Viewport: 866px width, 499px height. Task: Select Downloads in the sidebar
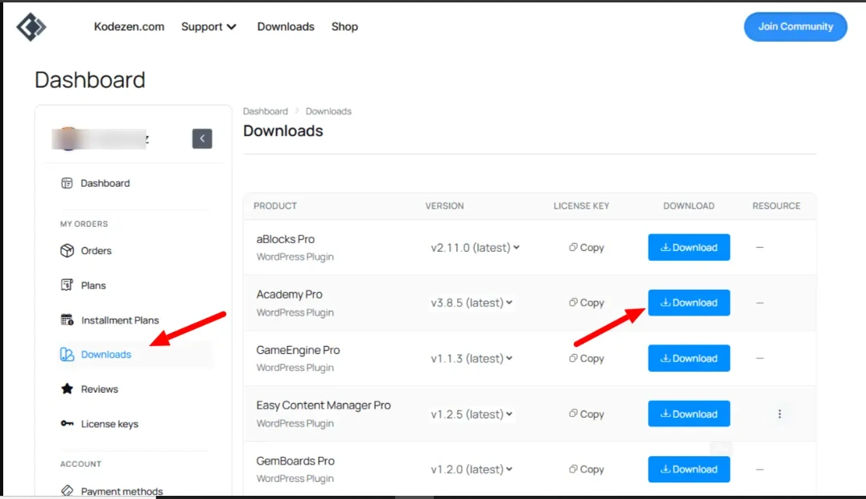(106, 354)
